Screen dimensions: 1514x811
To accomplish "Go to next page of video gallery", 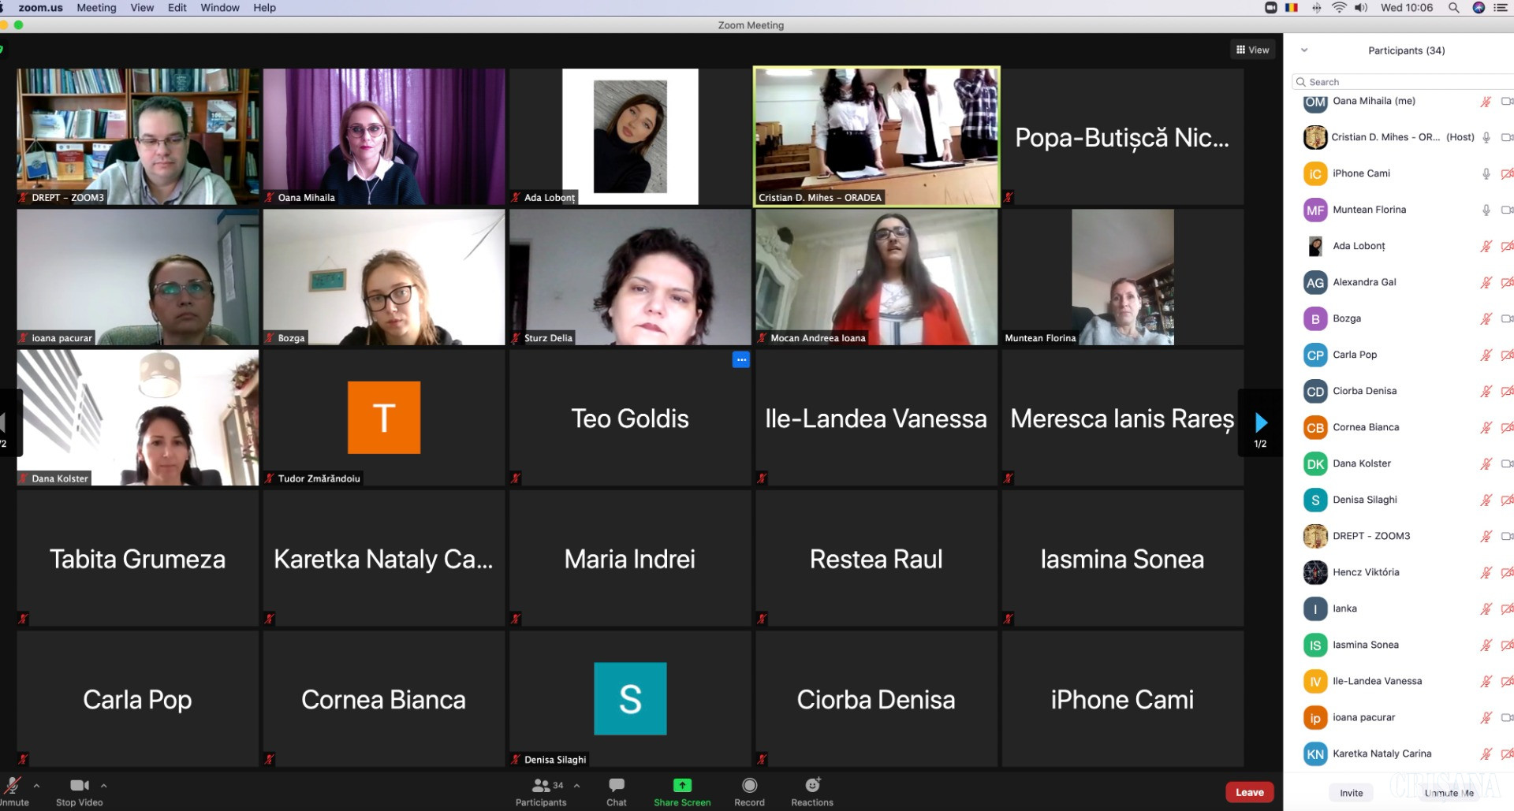I will click(x=1260, y=422).
